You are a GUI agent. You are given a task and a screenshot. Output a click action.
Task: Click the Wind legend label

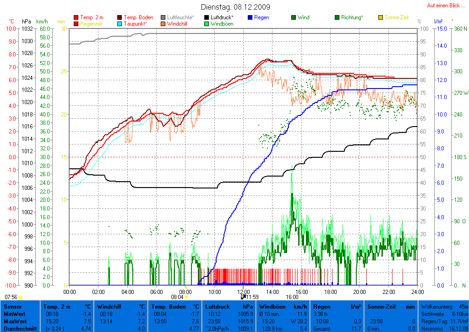(x=303, y=17)
